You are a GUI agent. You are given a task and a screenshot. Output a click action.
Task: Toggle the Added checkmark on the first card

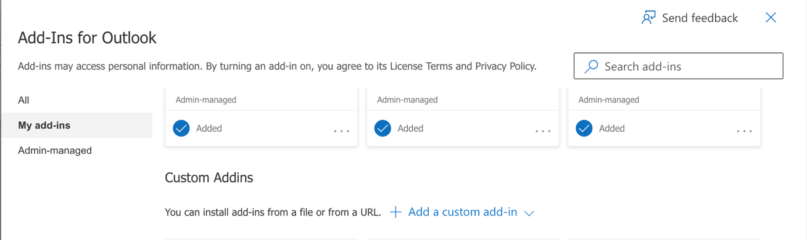tap(181, 128)
